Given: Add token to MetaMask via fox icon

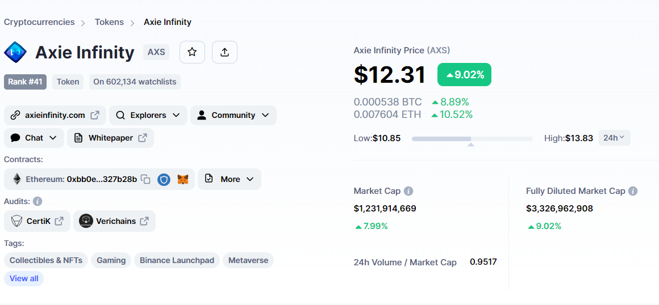Looking at the screenshot, I should click(x=183, y=180).
